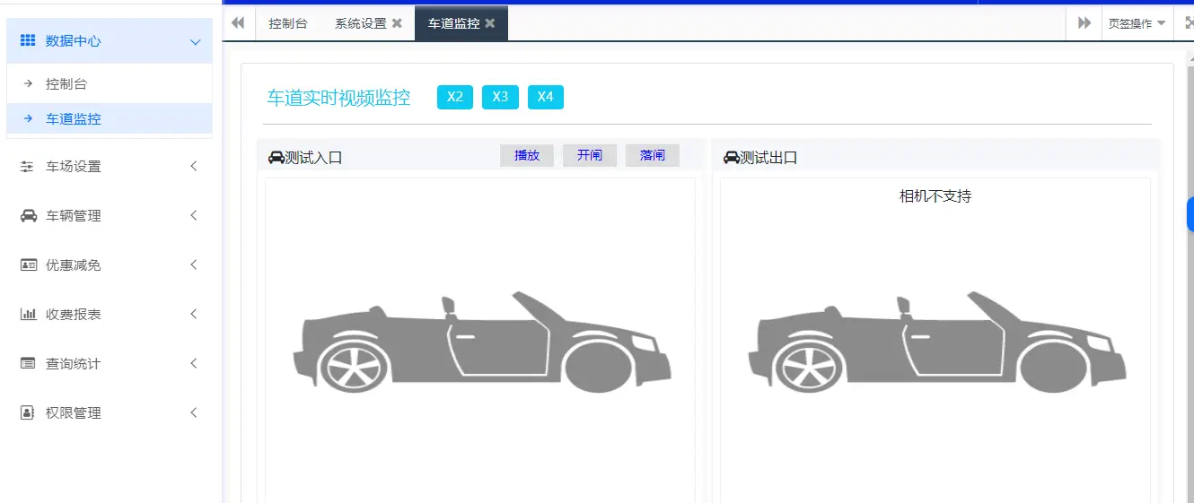Click the 车场设置 sliders icon
The width and height of the screenshot is (1194, 503).
(x=28, y=167)
